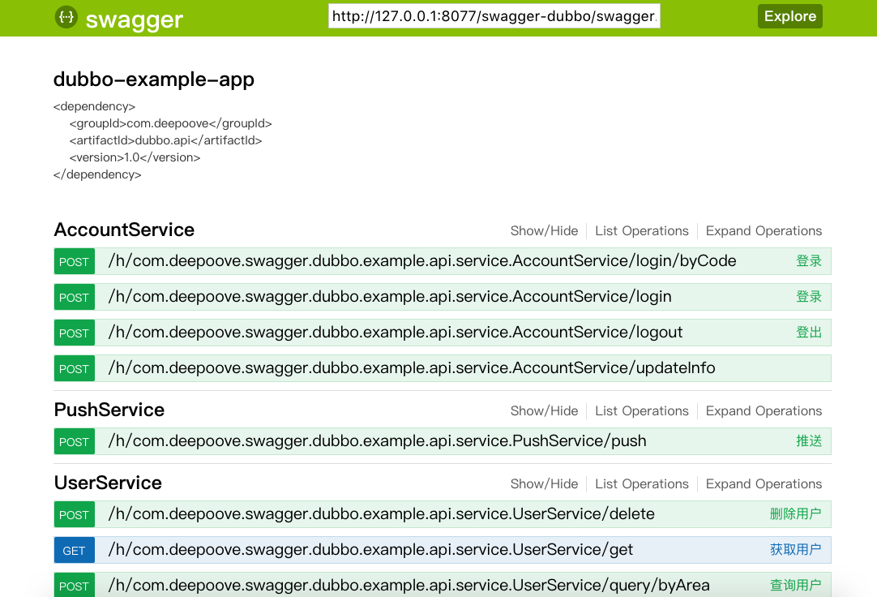Click the 登出 summary on the logout row
877x597 pixels.
click(809, 333)
